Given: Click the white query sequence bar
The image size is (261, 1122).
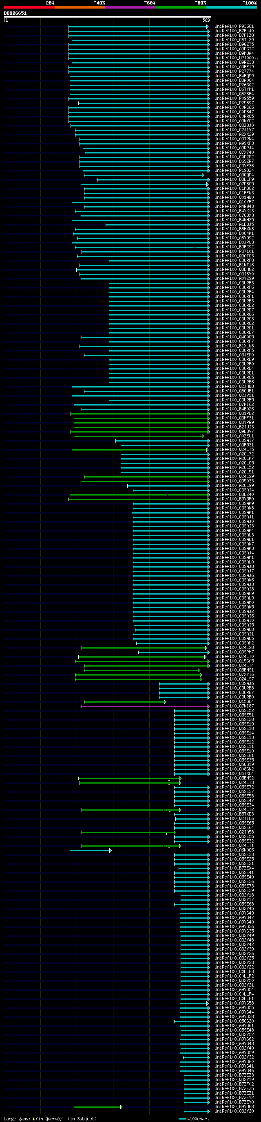Looking at the screenshot, I should pos(108,17).
